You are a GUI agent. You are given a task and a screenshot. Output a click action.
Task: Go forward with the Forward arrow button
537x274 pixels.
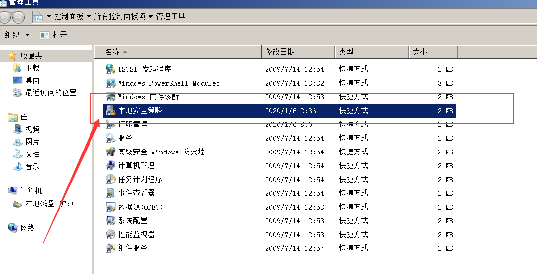pos(18,17)
